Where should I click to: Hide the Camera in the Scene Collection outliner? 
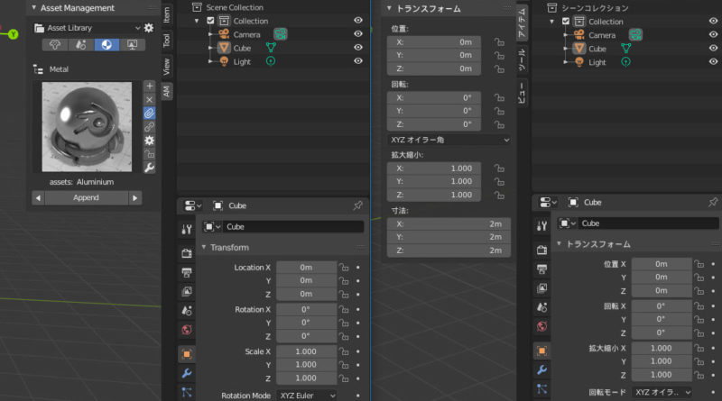click(358, 34)
